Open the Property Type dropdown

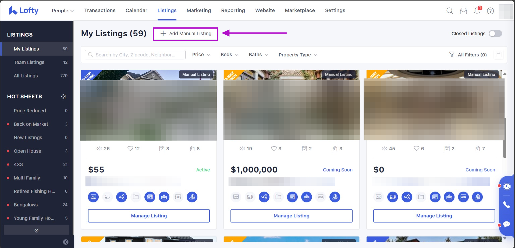[298, 55]
